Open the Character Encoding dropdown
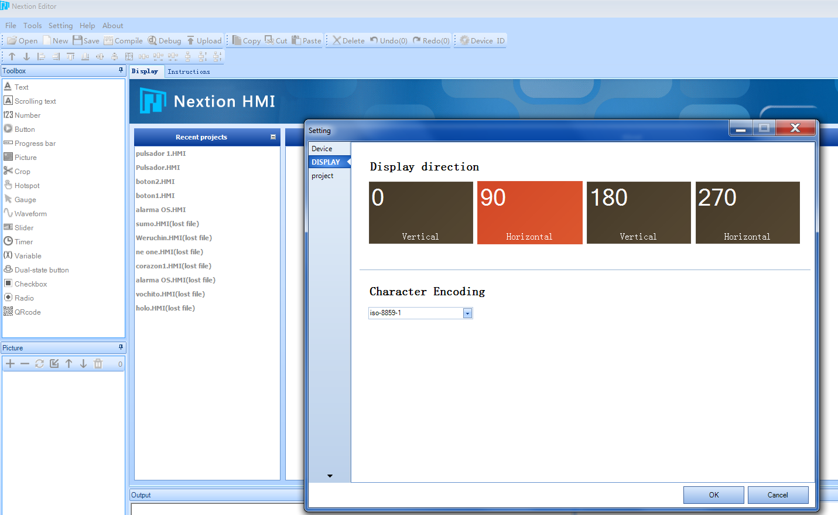The image size is (838, 515). [467, 313]
